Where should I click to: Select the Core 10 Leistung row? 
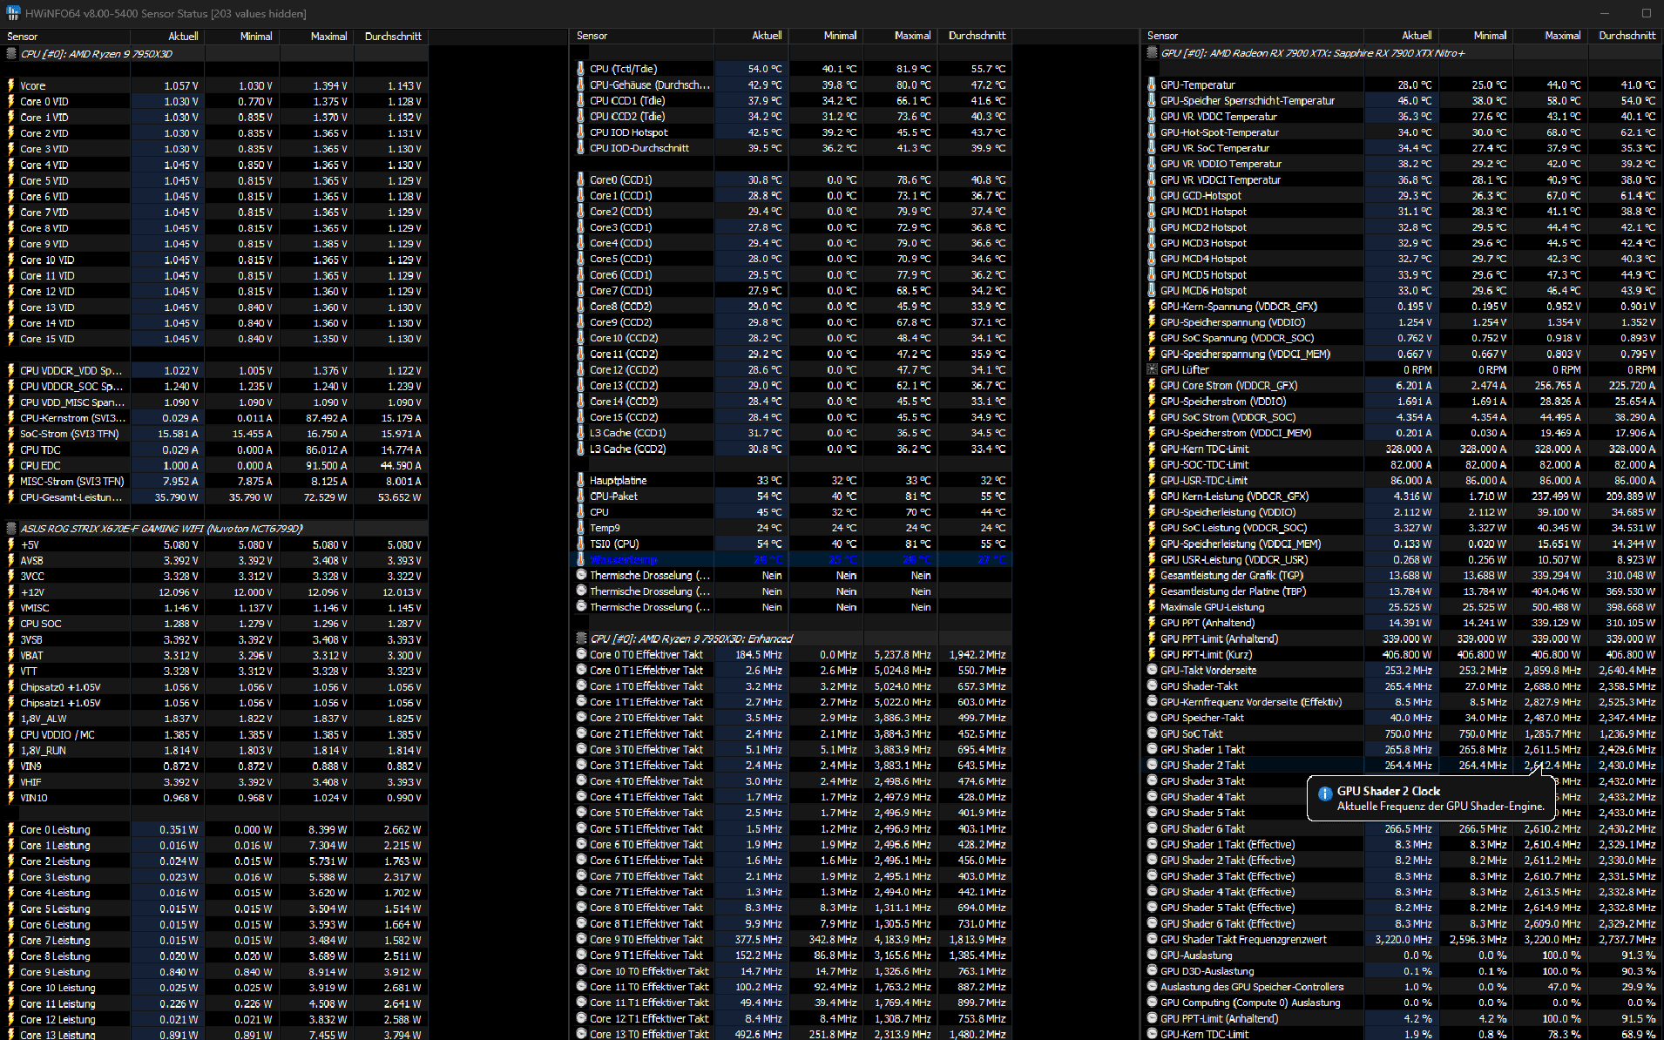pos(214,988)
